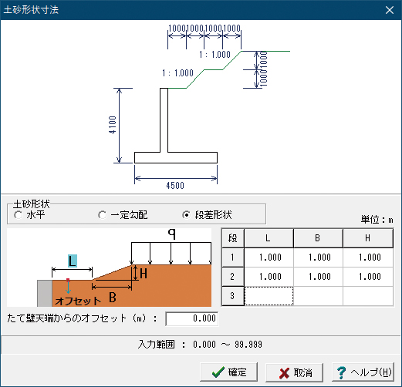
Task: Select row header 2 in table
Action: pos(233,277)
